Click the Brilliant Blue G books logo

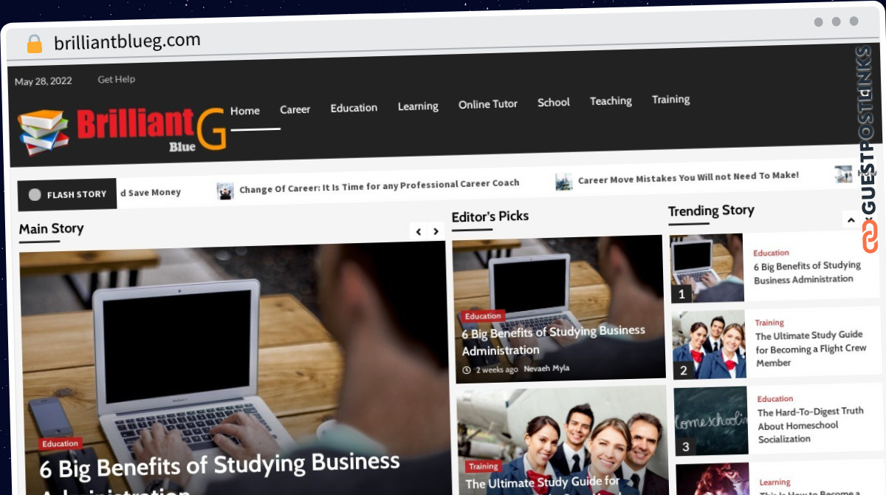122,131
